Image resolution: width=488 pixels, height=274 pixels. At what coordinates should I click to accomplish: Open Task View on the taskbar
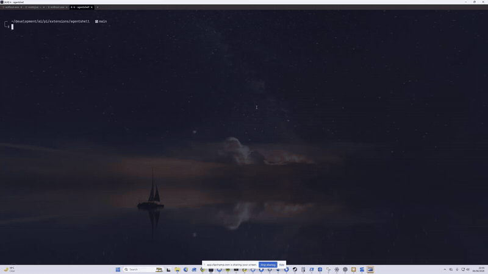click(169, 269)
